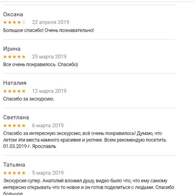The height and width of the screenshot is (195, 195).
Task: Click review text "Спасибо за экскурсию."
Action: tap(29, 99)
